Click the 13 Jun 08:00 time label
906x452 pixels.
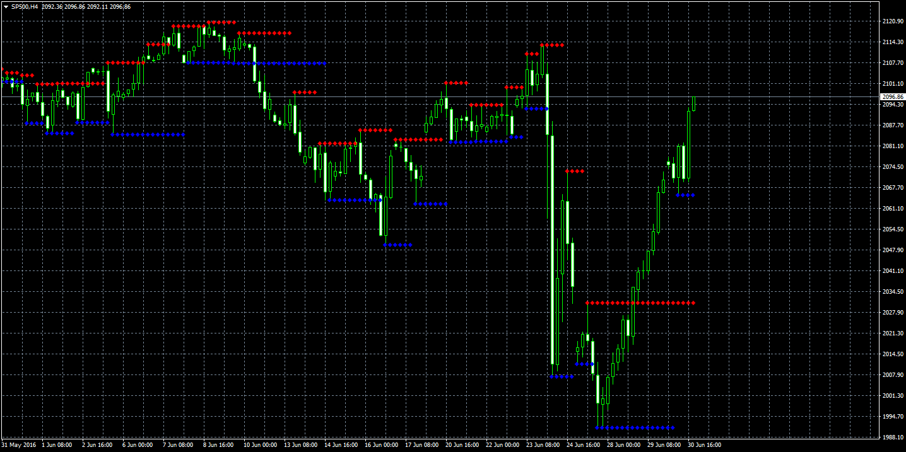(300, 445)
